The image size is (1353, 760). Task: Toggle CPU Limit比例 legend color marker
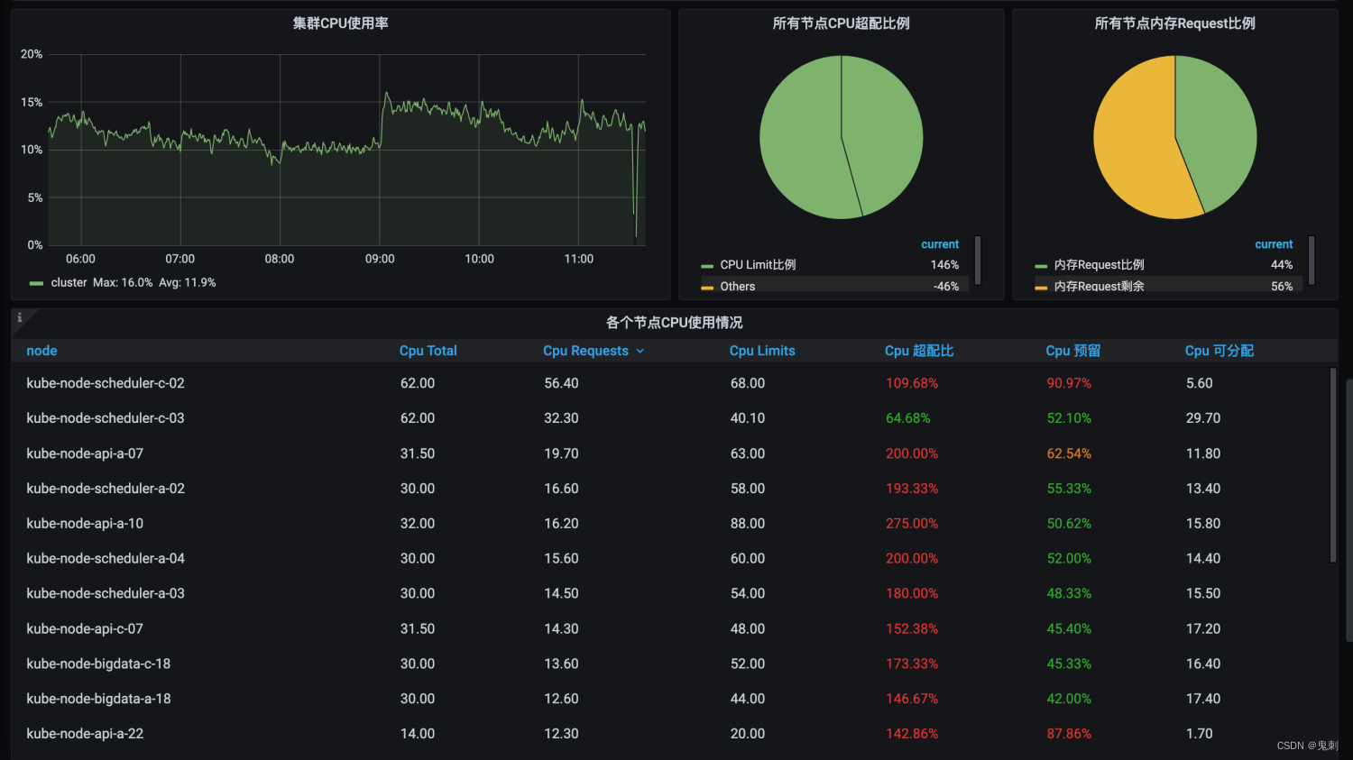point(707,266)
